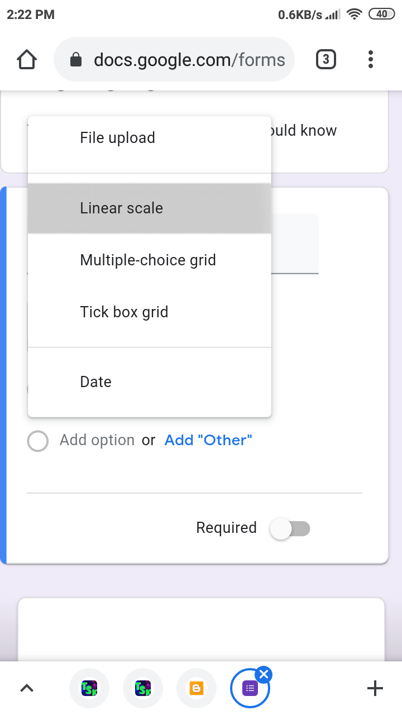Pick Tick box grid option
Viewport: 402px width, 715px height.
coord(124,312)
